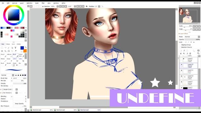Click the foreground blue color swatch
Screen dimensions: 201x113
click(x=22, y=48)
